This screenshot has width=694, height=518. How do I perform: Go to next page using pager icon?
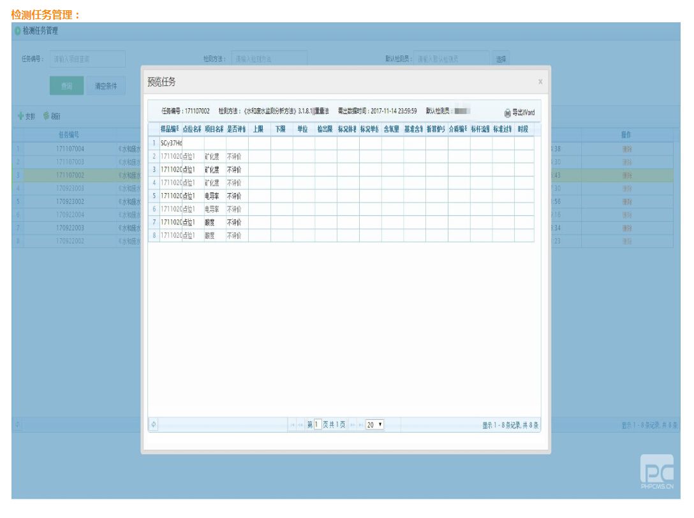tap(351, 425)
